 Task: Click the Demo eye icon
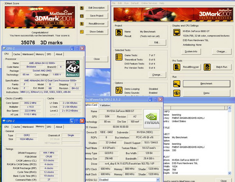(177, 93)
